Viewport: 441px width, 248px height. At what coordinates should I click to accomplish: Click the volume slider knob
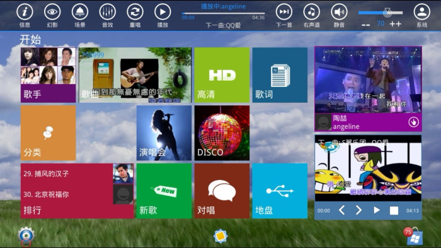click(x=387, y=13)
